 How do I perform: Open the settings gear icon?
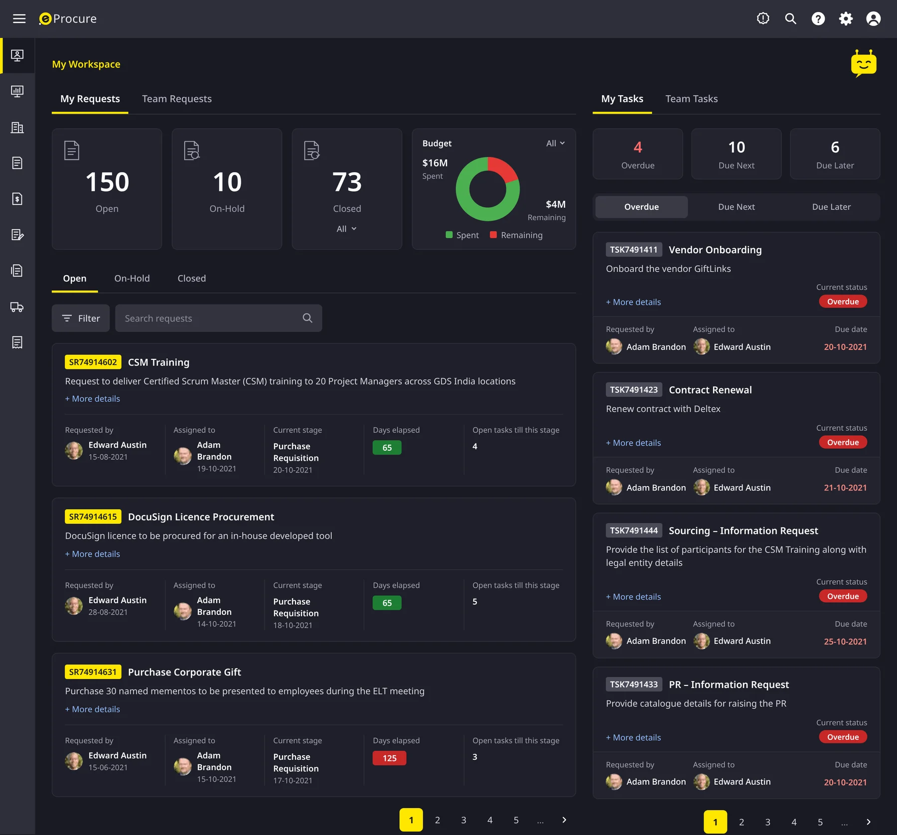(846, 18)
